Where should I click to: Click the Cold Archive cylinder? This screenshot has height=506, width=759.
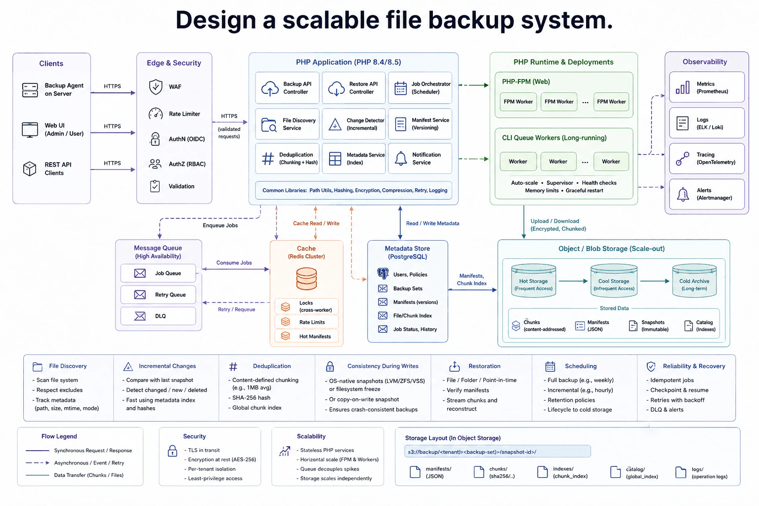pyautogui.click(x=694, y=280)
